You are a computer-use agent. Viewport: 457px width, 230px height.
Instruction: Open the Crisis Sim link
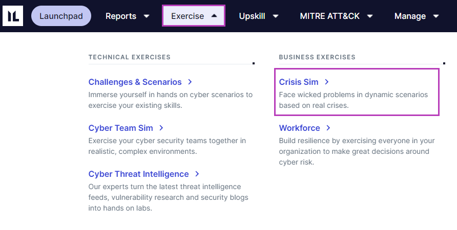tap(299, 82)
